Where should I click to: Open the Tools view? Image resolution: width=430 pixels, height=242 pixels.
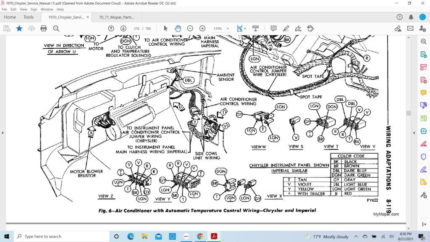(x=29, y=17)
